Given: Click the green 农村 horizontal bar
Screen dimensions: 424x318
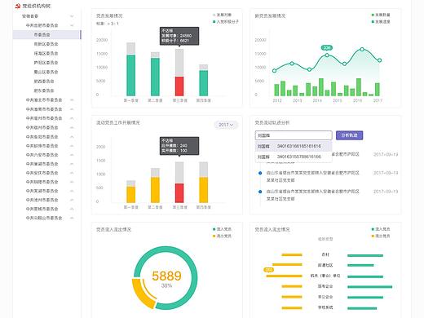Looking at the screenshot, I should point(365,255).
